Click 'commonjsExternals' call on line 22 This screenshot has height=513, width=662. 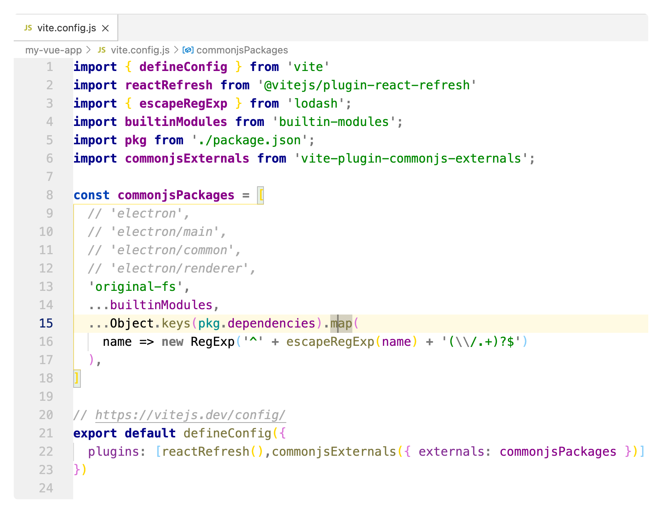point(334,452)
